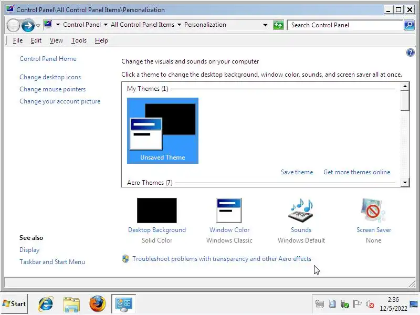
Task: Click the themes list scroll down arrow
Action: [x=405, y=182]
